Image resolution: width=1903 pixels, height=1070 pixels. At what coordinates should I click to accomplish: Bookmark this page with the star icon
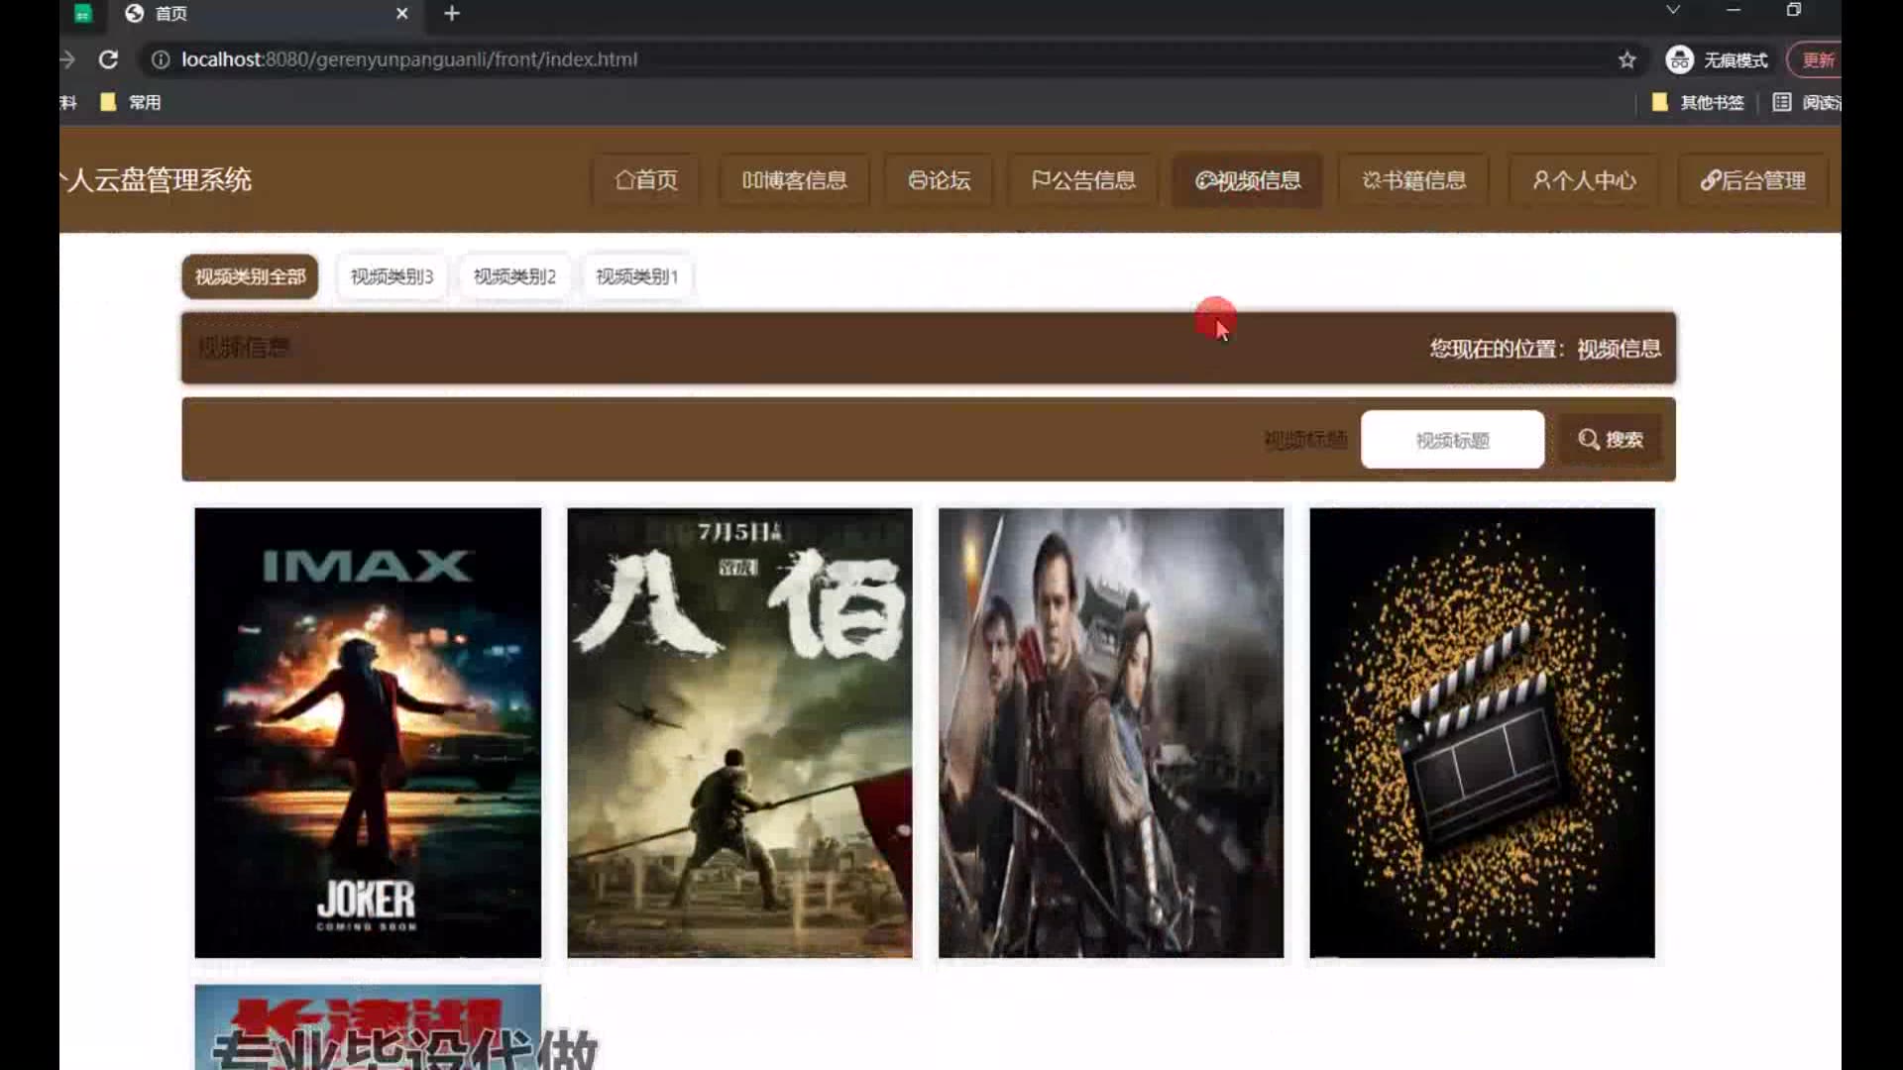tap(1626, 60)
